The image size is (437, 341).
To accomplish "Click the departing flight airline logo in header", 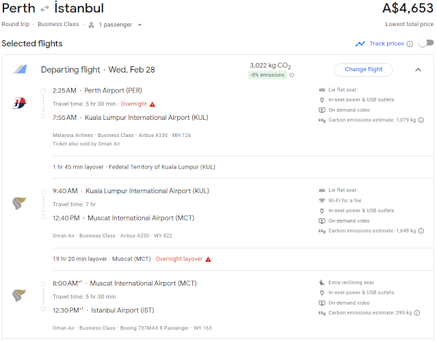I will (x=20, y=69).
